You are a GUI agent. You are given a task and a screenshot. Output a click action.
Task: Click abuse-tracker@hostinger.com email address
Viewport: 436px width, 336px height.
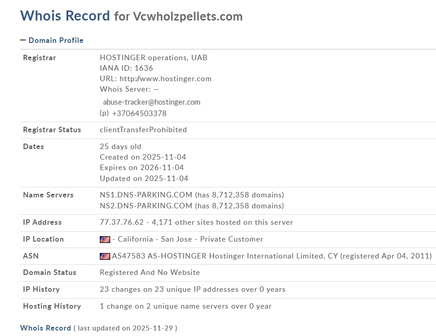coord(151,102)
